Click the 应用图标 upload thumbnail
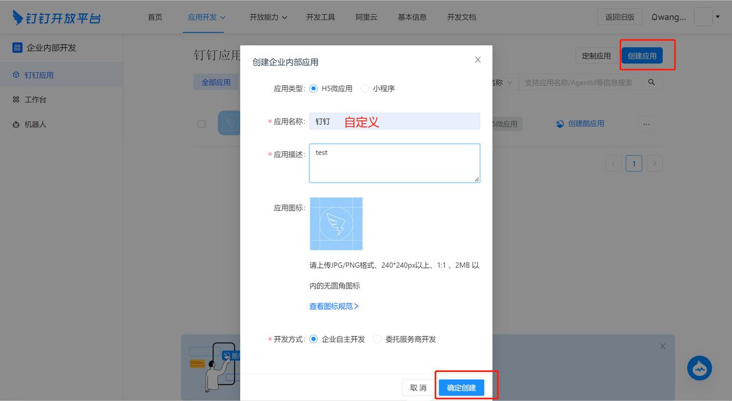The image size is (732, 401). point(336,224)
